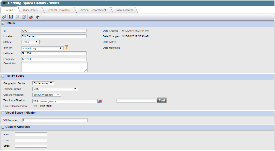Open the Geographic Section dropdown

coord(43,83)
